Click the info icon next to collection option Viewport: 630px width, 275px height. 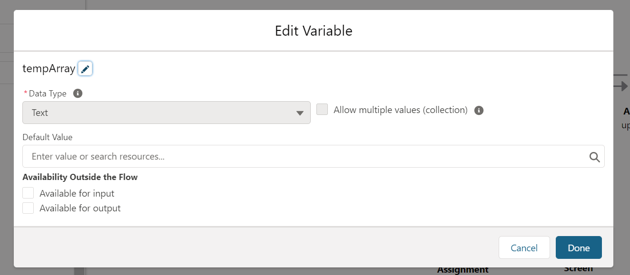pos(479,110)
